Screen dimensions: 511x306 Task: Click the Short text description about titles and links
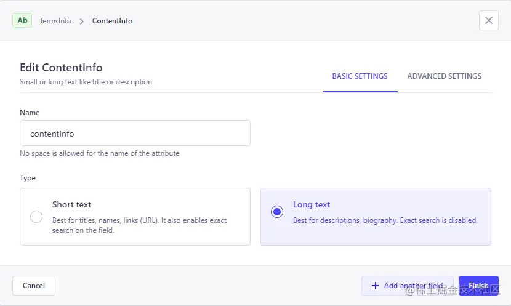click(139, 225)
